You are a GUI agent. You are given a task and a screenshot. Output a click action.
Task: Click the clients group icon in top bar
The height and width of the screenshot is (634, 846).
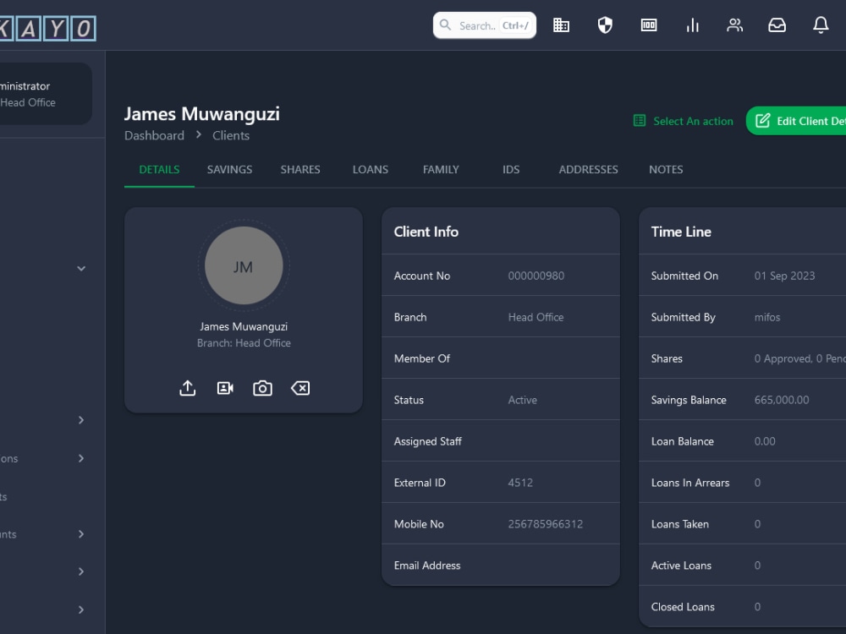(735, 25)
